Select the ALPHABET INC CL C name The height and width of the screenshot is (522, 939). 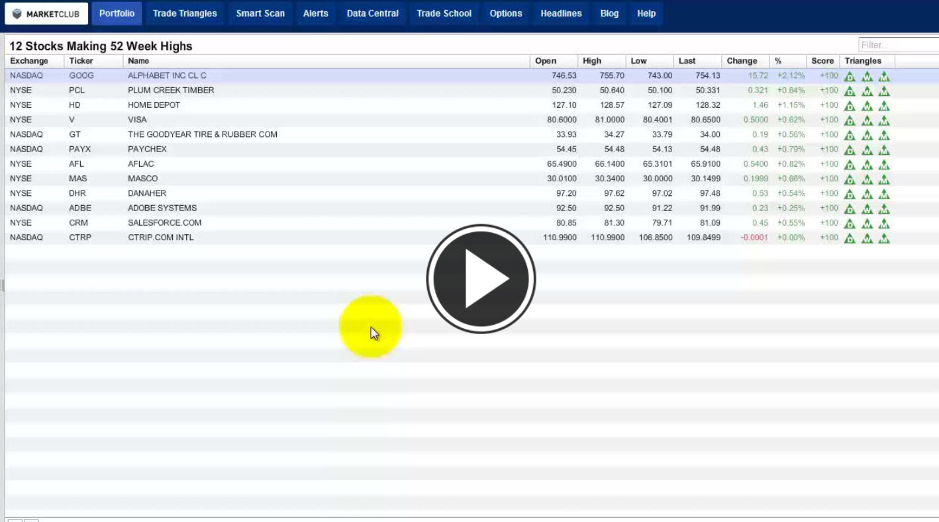click(x=167, y=75)
